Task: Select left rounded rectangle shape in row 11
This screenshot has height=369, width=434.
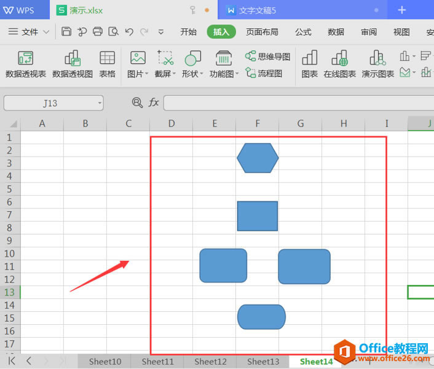Action: click(223, 266)
